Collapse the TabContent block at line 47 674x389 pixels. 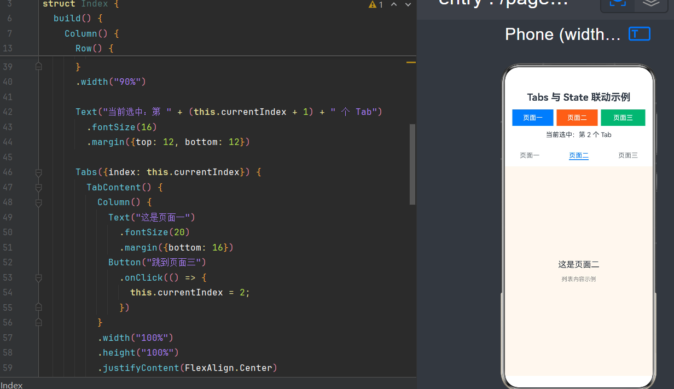pos(38,188)
